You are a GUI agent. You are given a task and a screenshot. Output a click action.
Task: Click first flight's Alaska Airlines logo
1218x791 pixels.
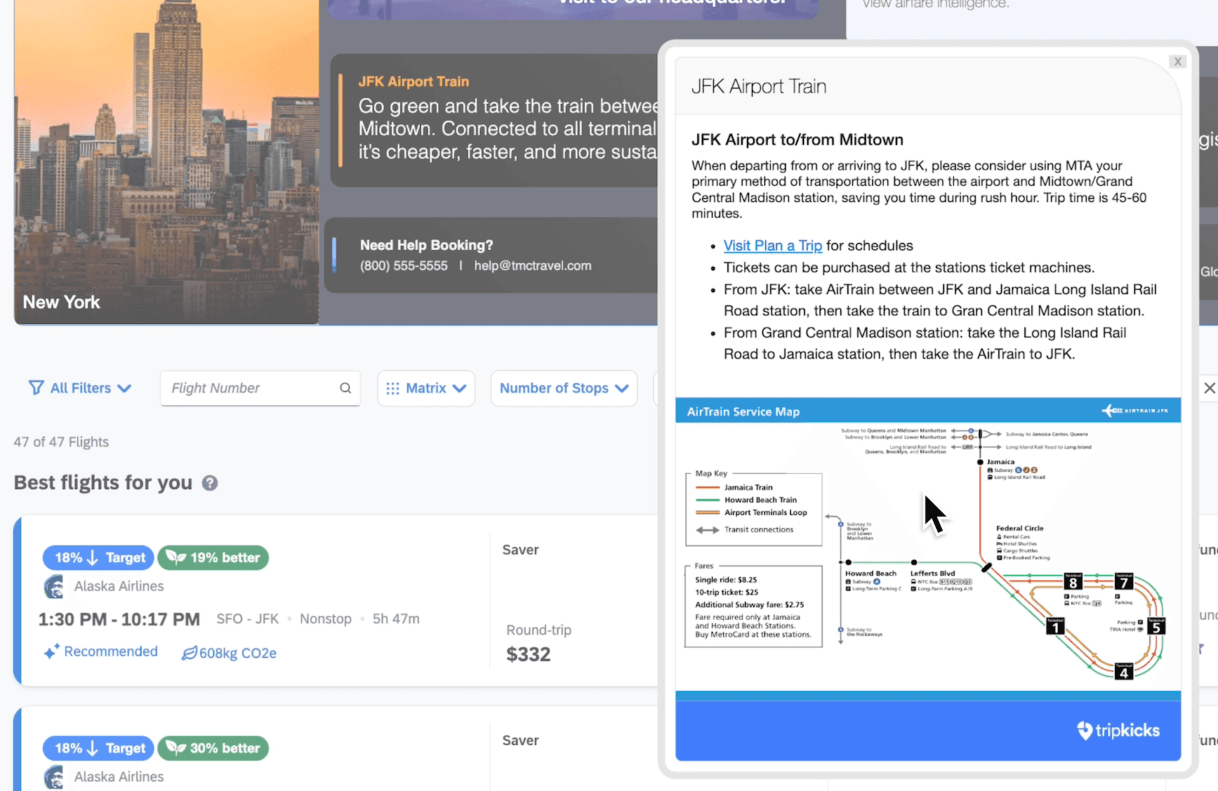point(54,587)
